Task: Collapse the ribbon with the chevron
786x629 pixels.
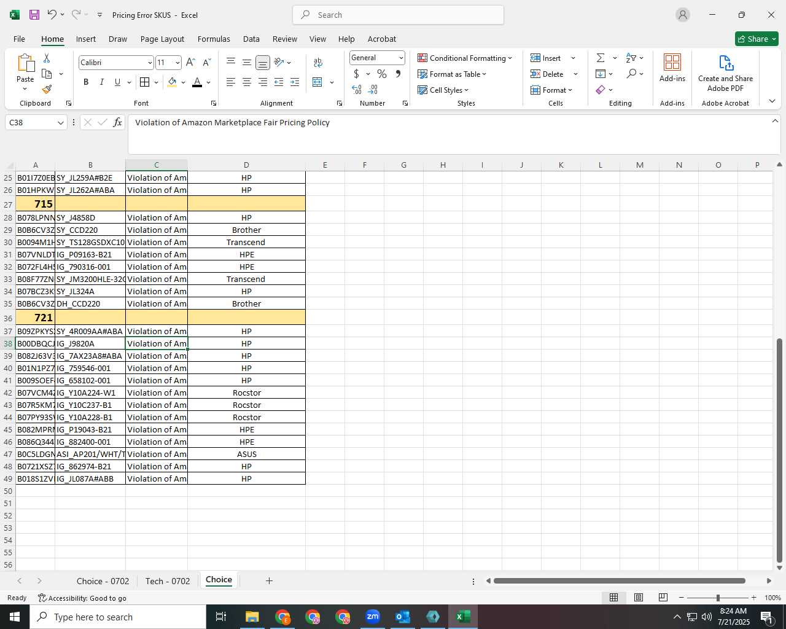Action: pyautogui.click(x=772, y=101)
